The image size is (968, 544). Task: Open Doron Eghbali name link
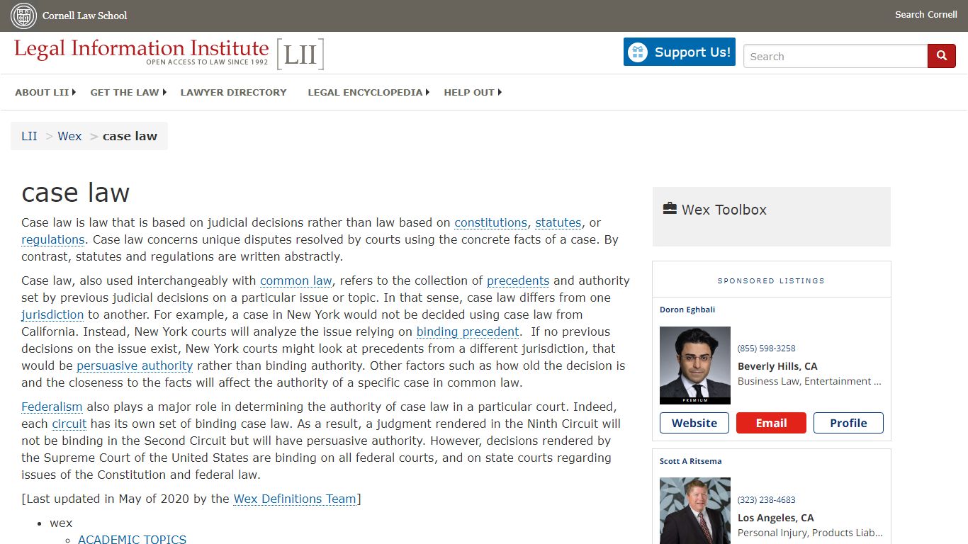[x=687, y=310]
